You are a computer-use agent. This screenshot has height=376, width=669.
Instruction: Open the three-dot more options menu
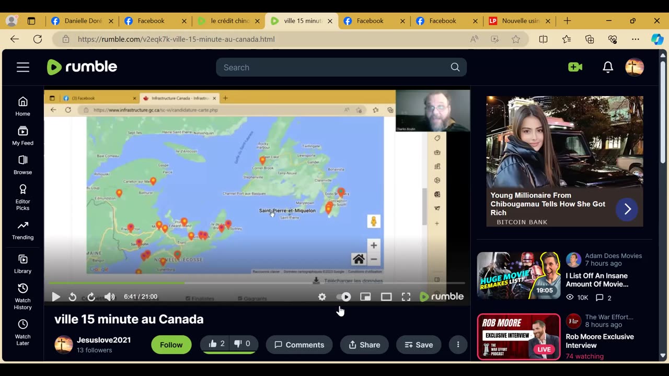pos(458,345)
